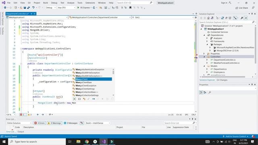
Task: Open the Entire Solution scope dropdown
Action: pyautogui.click(x=19, y=123)
